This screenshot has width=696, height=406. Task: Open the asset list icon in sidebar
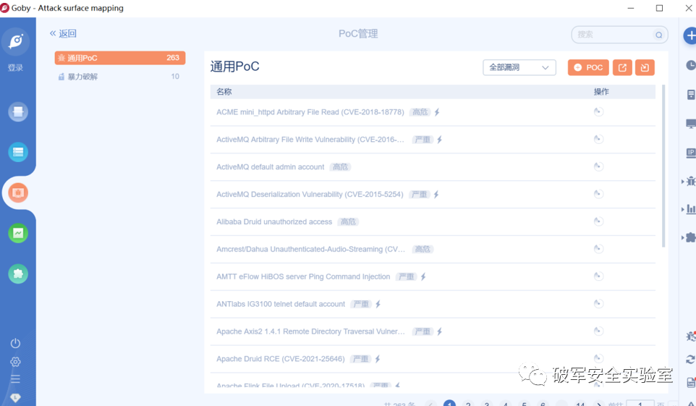(18, 153)
